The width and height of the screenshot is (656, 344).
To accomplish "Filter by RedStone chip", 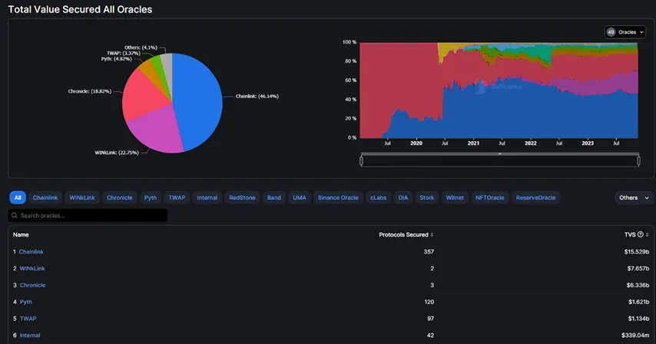I will click(242, 198).
